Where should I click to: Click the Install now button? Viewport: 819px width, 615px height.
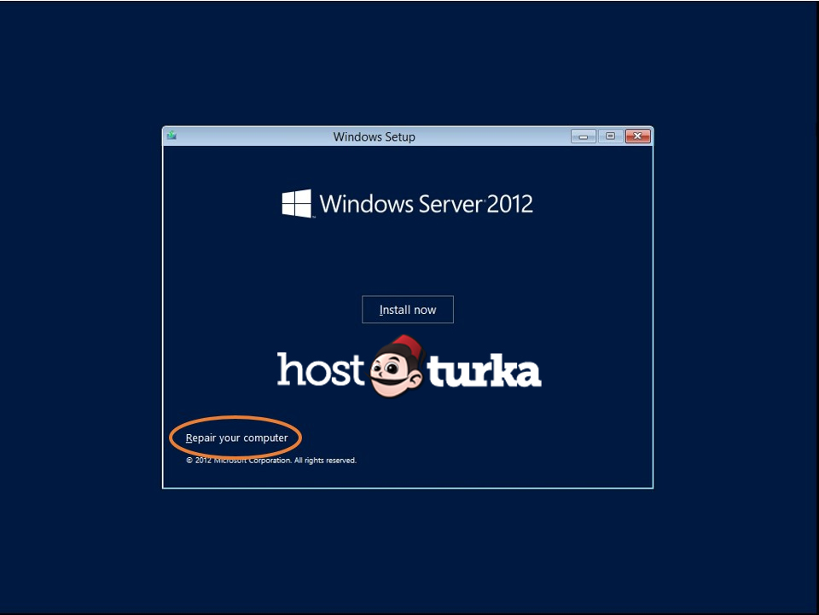pos(408,310)
